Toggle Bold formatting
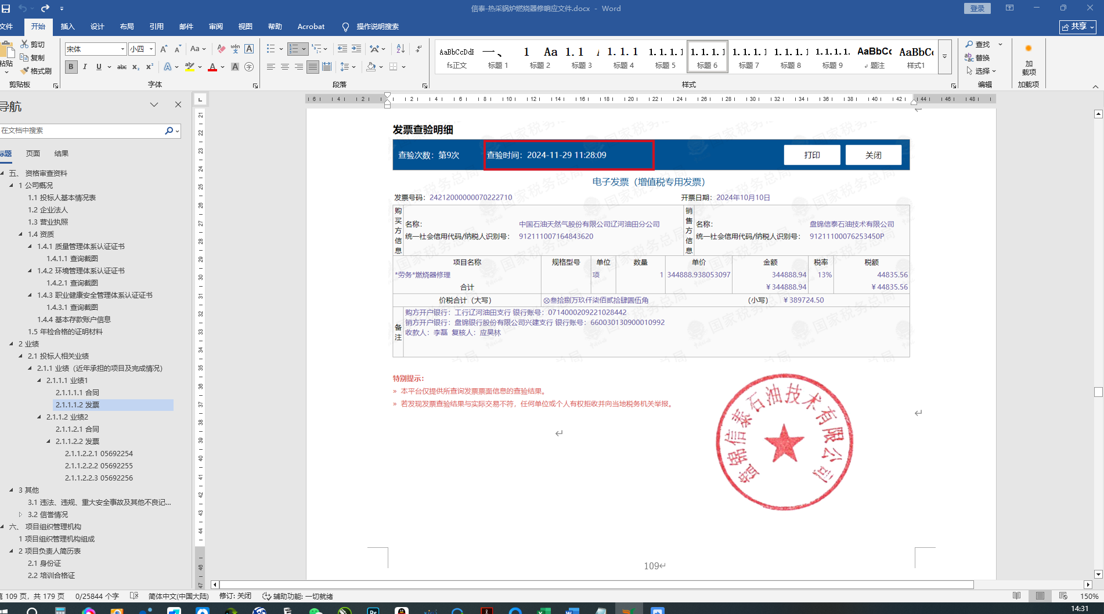Image resolution: width=1104 pixels, height=614 pixels. (x=71, y=67)
